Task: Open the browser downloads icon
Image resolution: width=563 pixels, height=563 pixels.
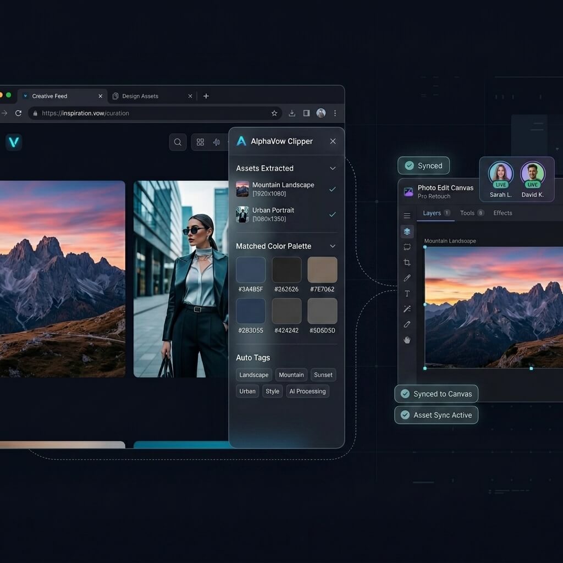Action: (292, 113)
